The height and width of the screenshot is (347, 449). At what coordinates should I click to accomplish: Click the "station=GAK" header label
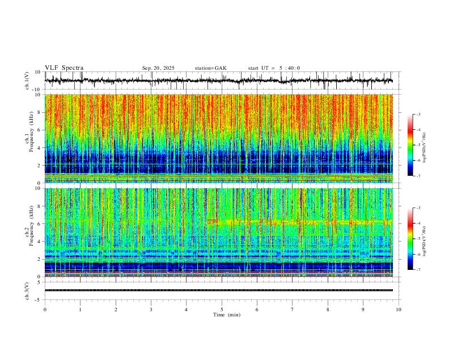tap(210, 68)
